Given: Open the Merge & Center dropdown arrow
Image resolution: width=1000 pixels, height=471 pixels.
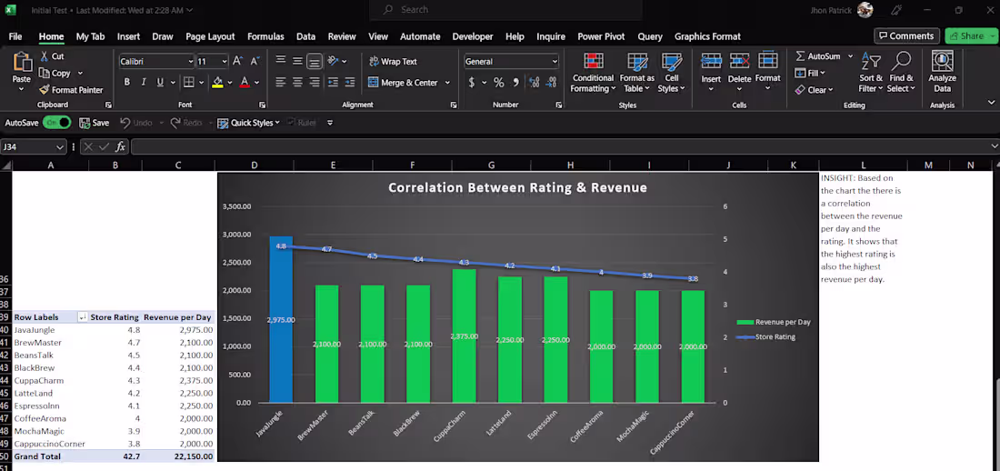Looking at the screenshot, I should click(447, 83).
